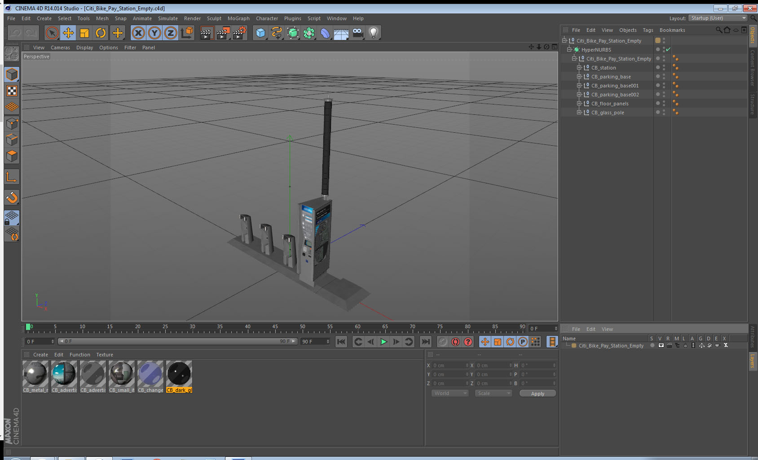Expand the CB_floor_panels object
This screenshot has width=758, height=460.
tap(579, 103)
